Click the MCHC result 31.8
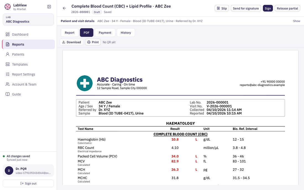The width and height of the screenshot is (304, 190). [x=175, y=178]
